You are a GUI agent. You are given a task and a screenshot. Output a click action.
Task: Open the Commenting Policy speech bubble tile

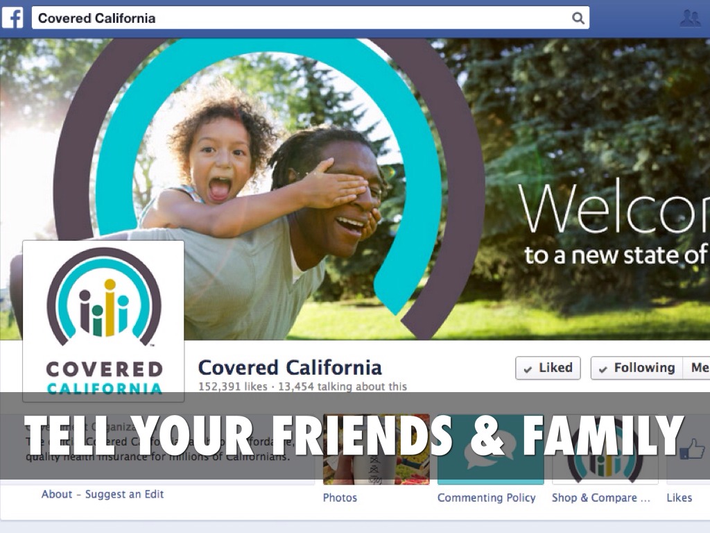click(x=490, y=449)
